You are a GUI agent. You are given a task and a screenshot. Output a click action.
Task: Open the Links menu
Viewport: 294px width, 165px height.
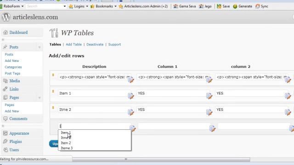(14, 89)
